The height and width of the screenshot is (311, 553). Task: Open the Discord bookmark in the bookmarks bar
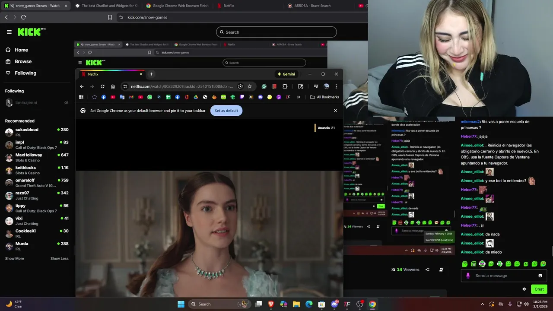(x=260, y=97)
